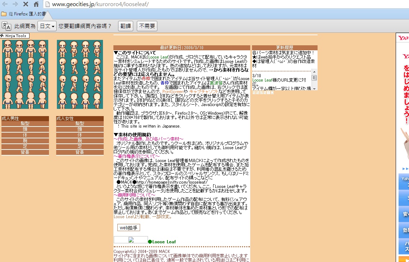409x262 pixels.
Task: Dismiss translation with 不需要 button
Action: click(x=147, y=26)
